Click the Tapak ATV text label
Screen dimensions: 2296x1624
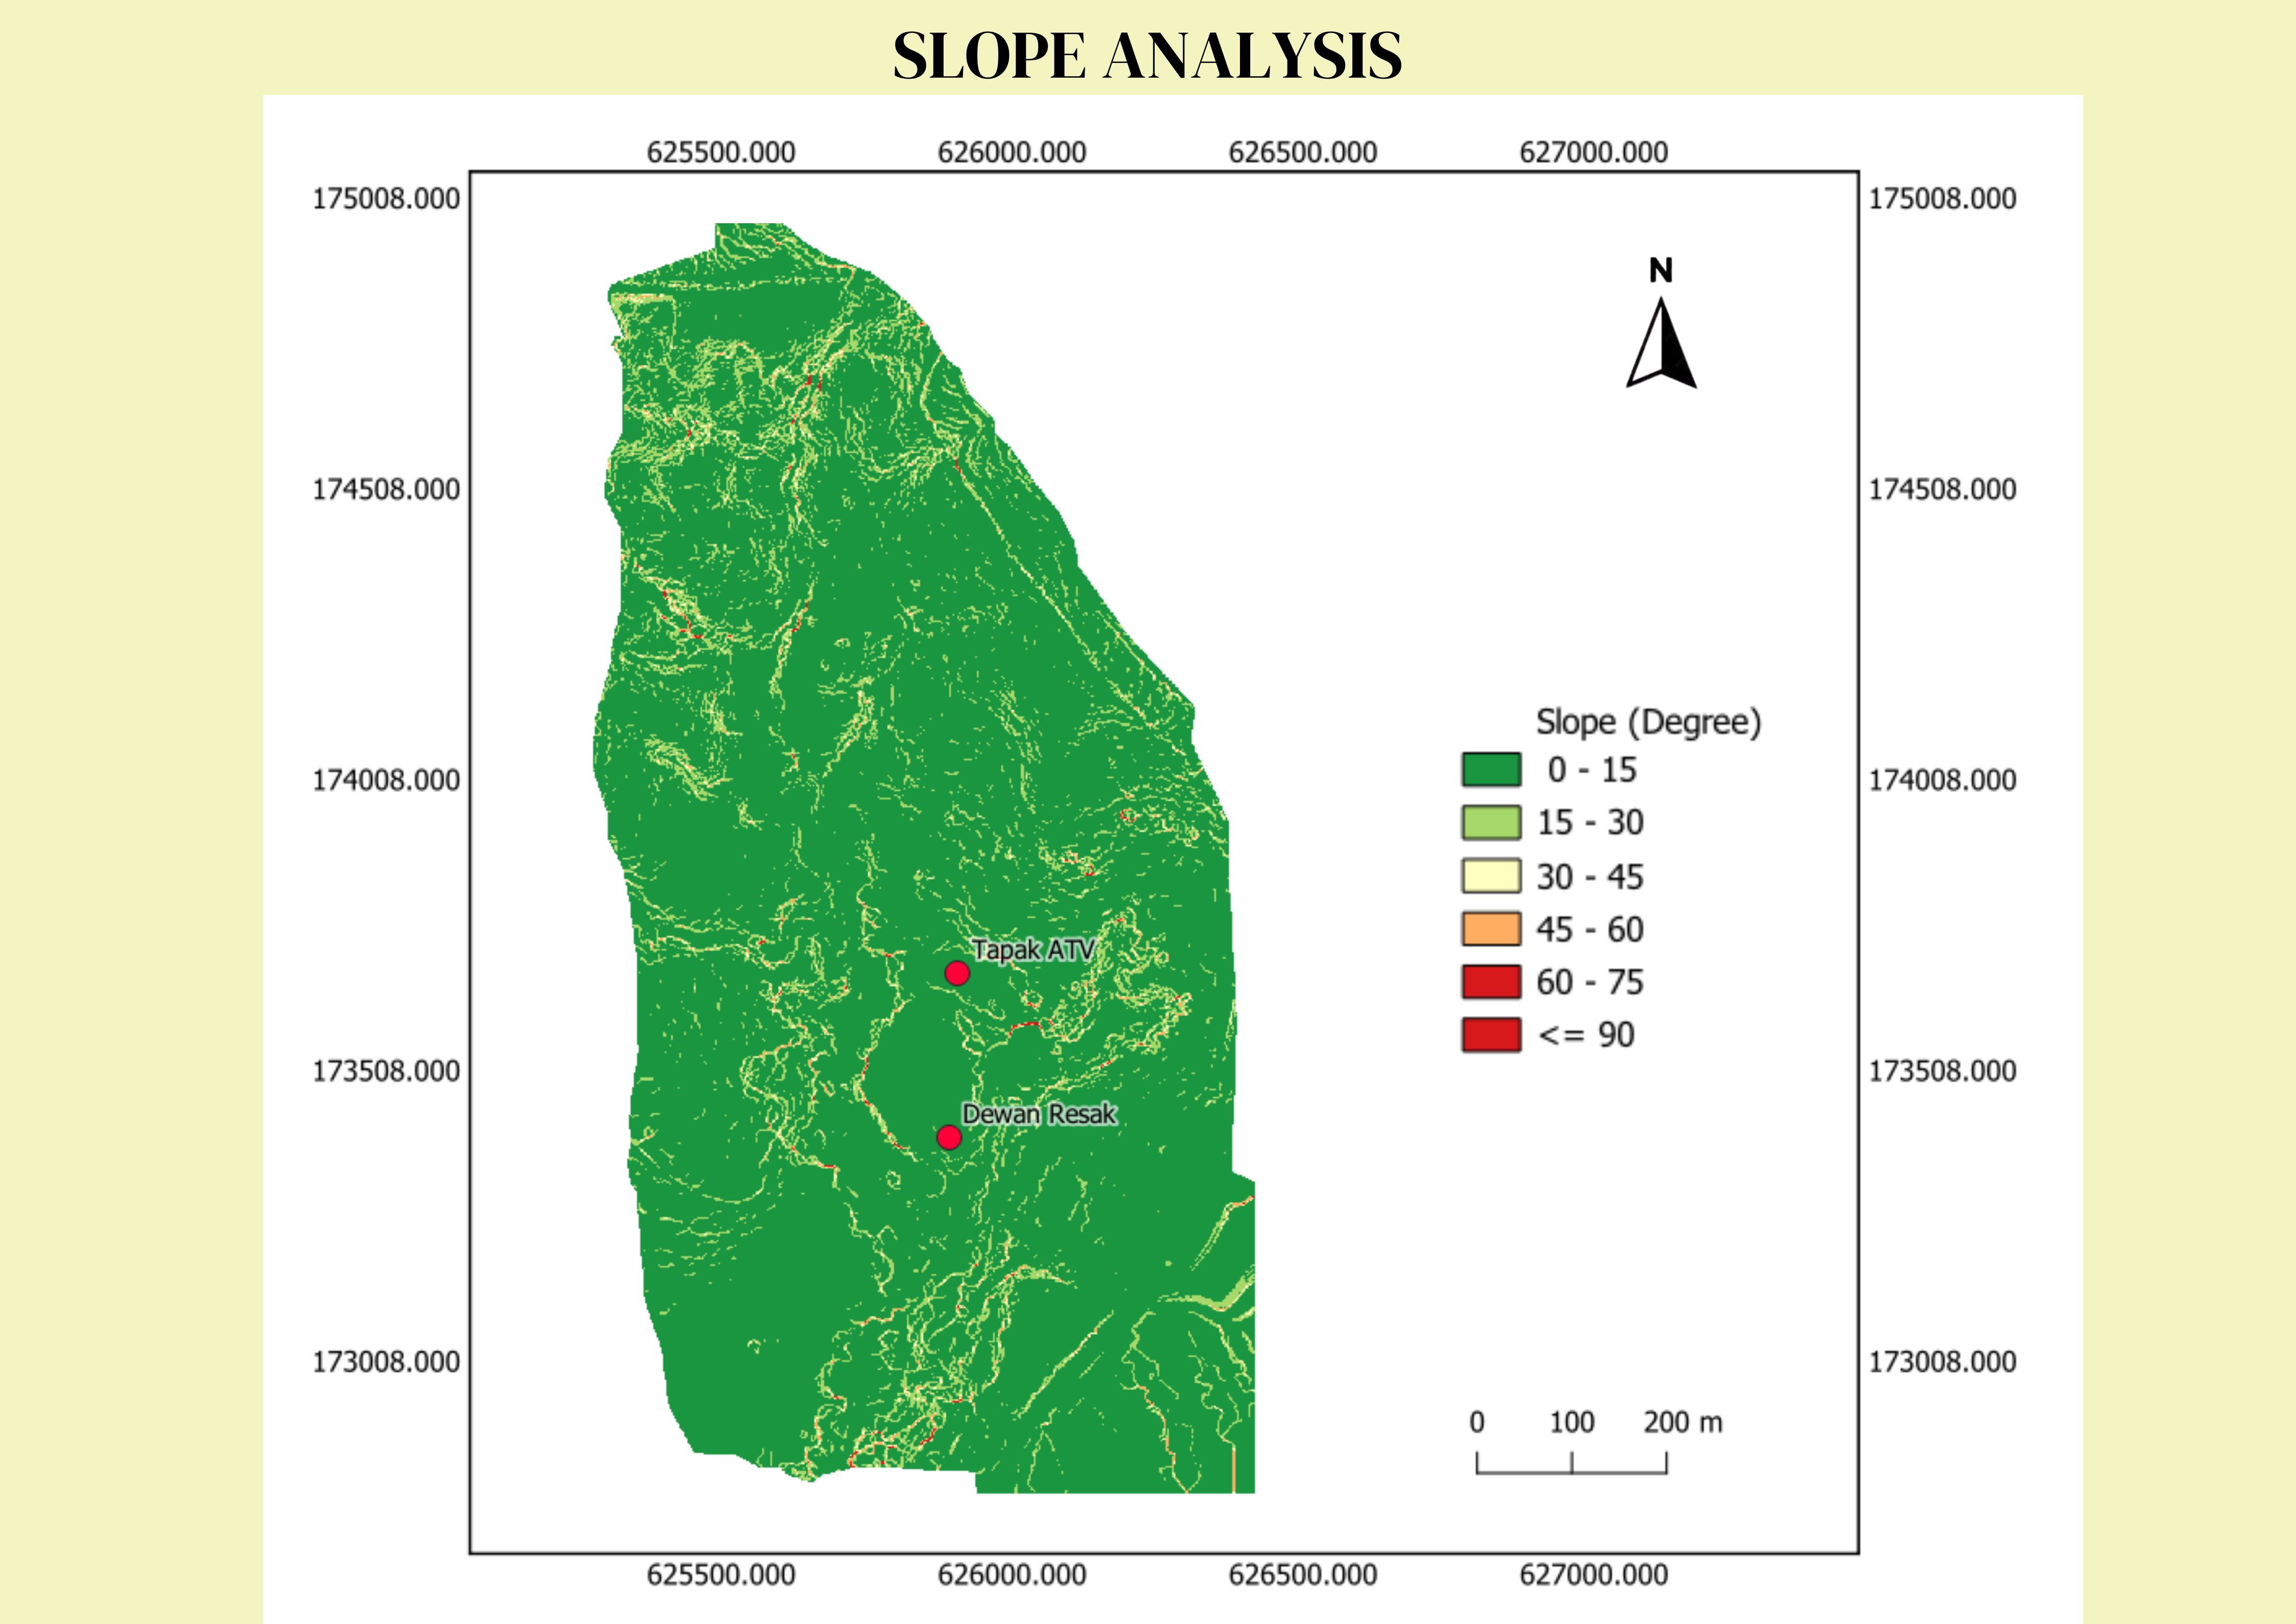click(1033, 949)
